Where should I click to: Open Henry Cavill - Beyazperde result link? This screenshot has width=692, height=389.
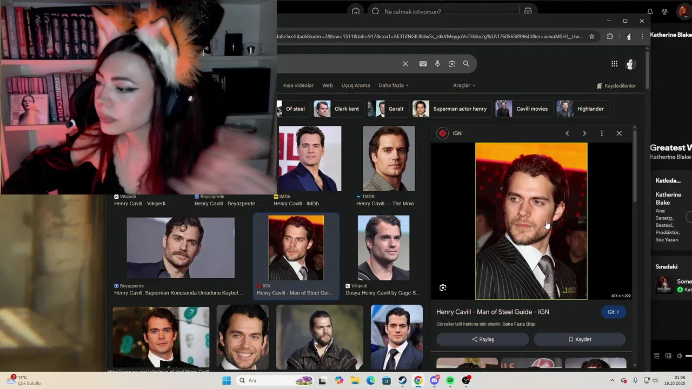pos(228,204)
